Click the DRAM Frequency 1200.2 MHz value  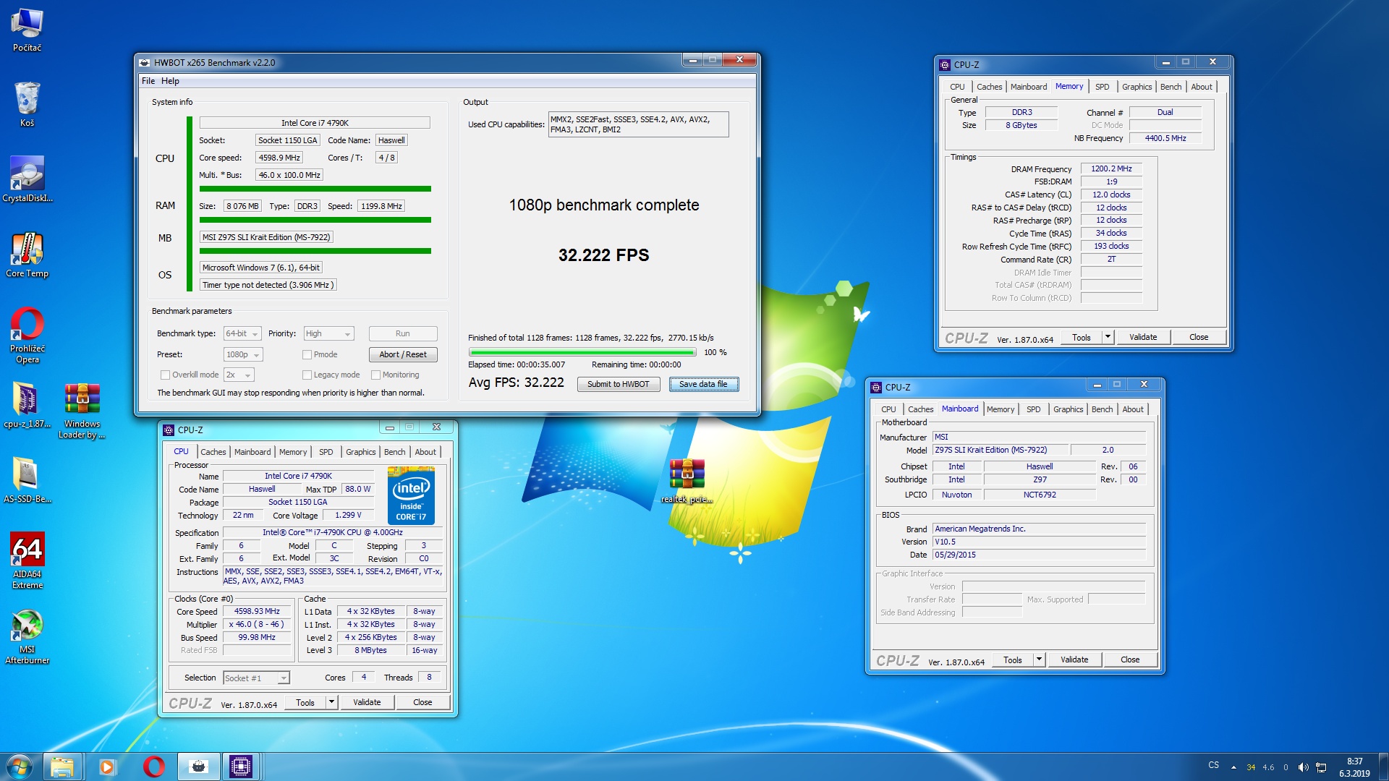(x=1111, y=168)
